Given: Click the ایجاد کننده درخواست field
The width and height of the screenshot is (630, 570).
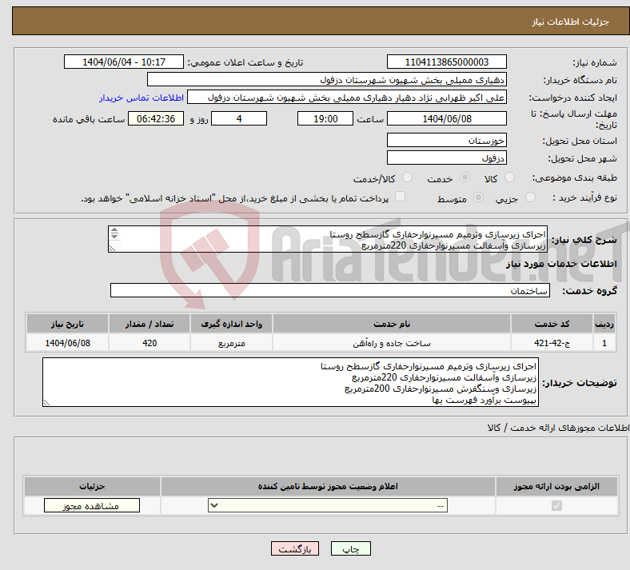Looking at the screenshot, I should [347, 98].
